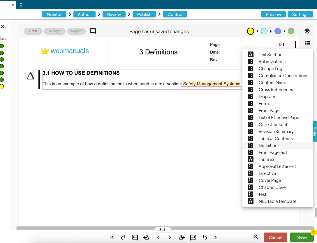The height and width of the screenshot is (243, 317).
Task: Click the return-left arrow navigation icon
Action: click(123, 237)
